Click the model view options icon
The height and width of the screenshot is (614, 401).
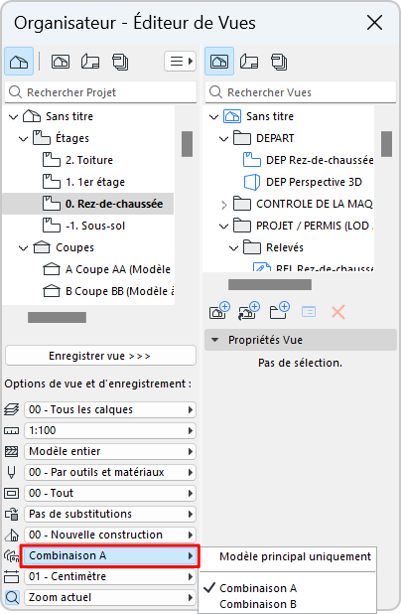11,493
